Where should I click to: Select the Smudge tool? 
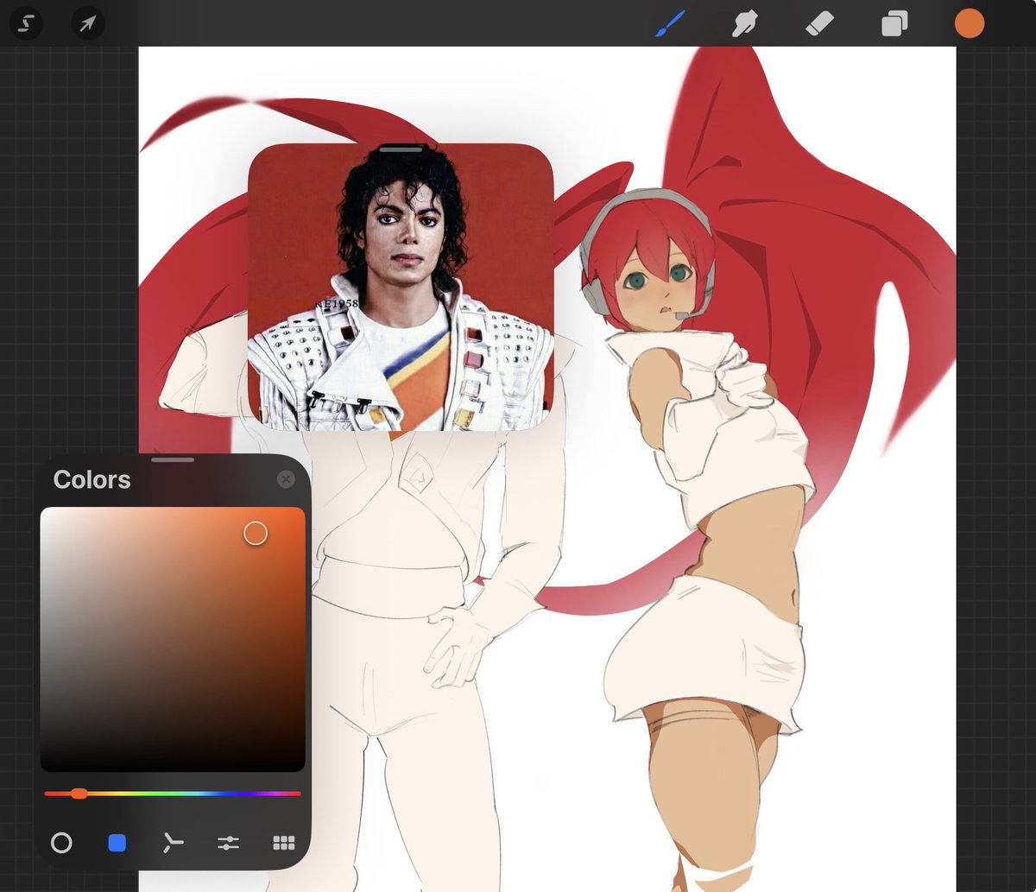coord(744,24)
